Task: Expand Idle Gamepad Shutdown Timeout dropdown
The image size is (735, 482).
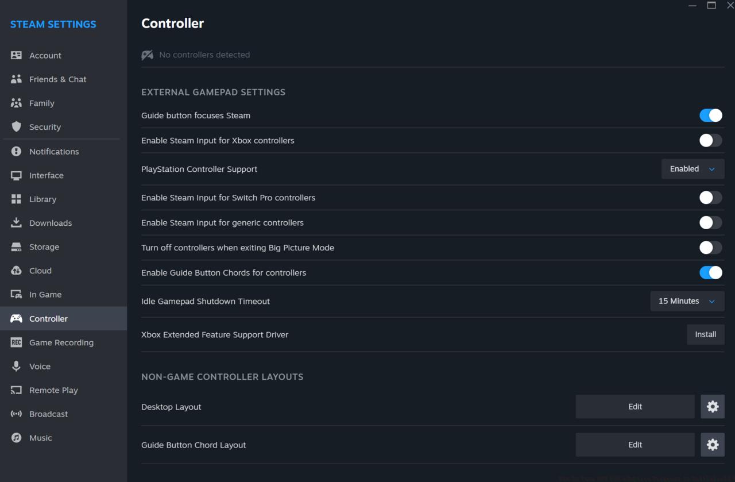Action: pyautogui.click(x=687, y=301)
